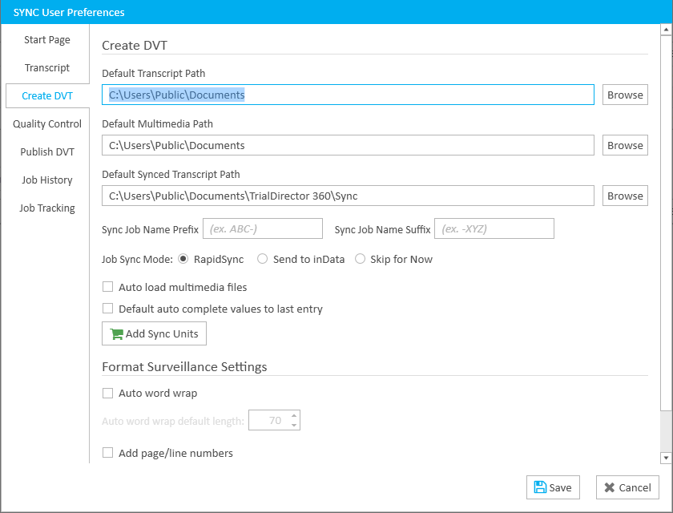The width and height of the screenshot is (673, 513).
Task: Select the RapidSync radio button
Action: (183, 259)
